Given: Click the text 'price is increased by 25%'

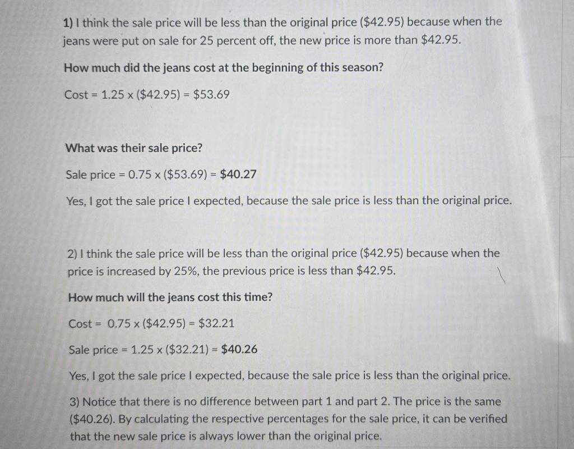Looking at the screenshot, I should pos(133,272).
